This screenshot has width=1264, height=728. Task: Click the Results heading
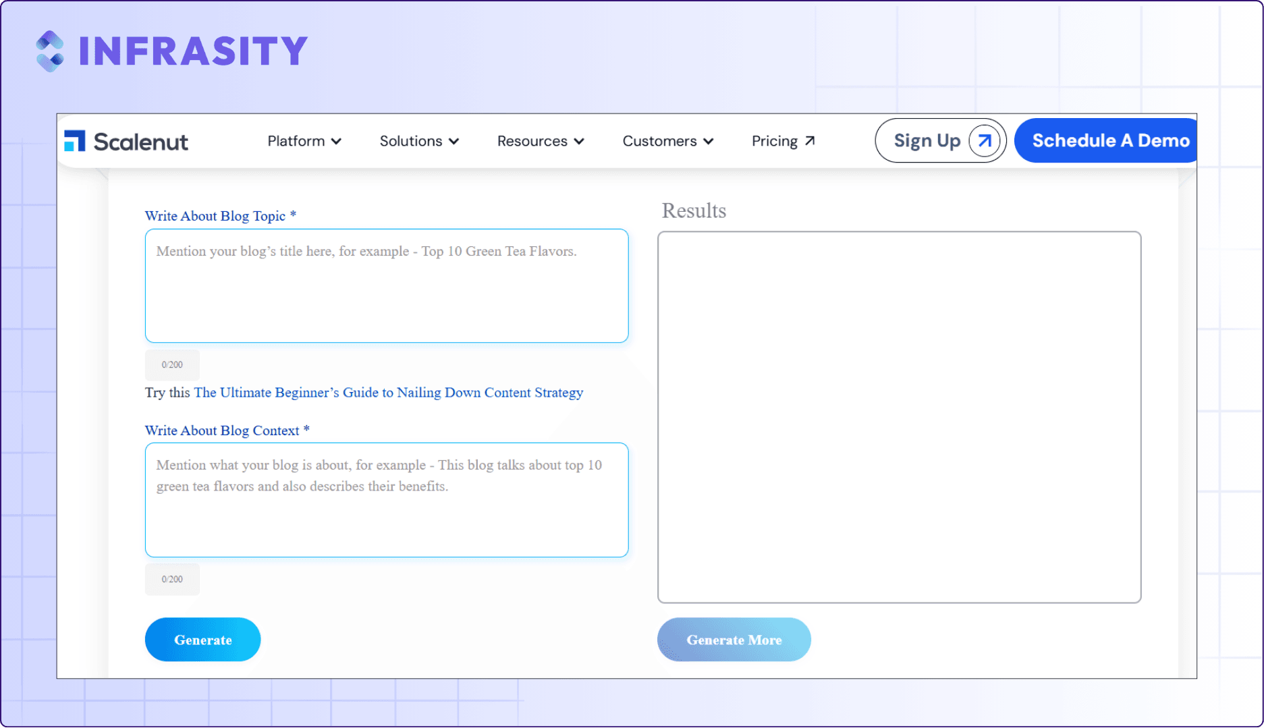coord(694,211)
